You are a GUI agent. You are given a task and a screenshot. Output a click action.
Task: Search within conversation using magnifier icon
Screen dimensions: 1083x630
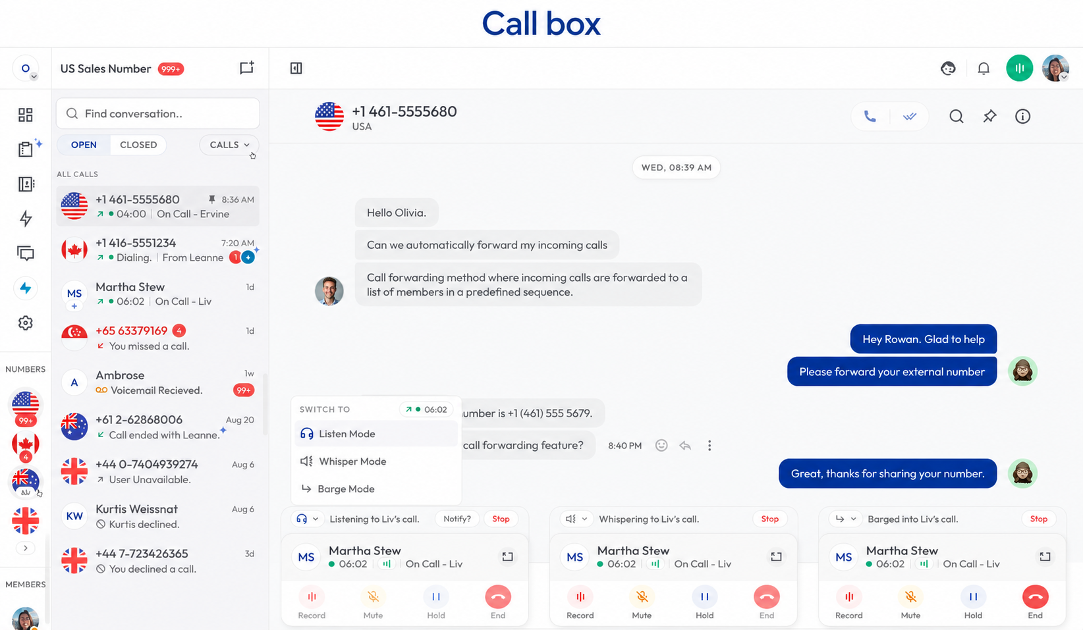(x=957, y=117)
